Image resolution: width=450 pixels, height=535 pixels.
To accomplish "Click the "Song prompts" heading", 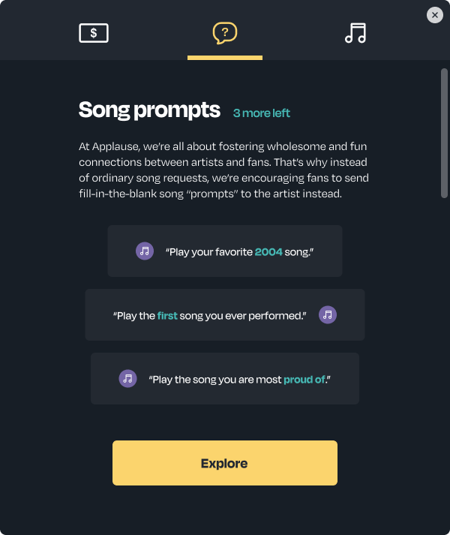I will pyautogui.click(x=149, y=110).
